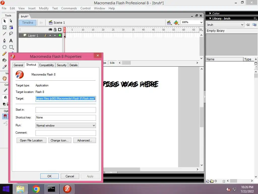Open timeline frame view options menu
Viewport: 258px width, 194px height.
click(x=201, y=30)
